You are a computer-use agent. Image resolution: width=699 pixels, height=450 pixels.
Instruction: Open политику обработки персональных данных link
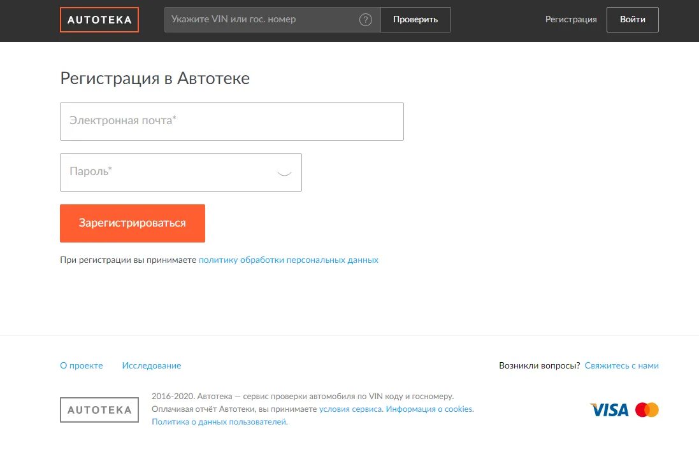[289, 260]
